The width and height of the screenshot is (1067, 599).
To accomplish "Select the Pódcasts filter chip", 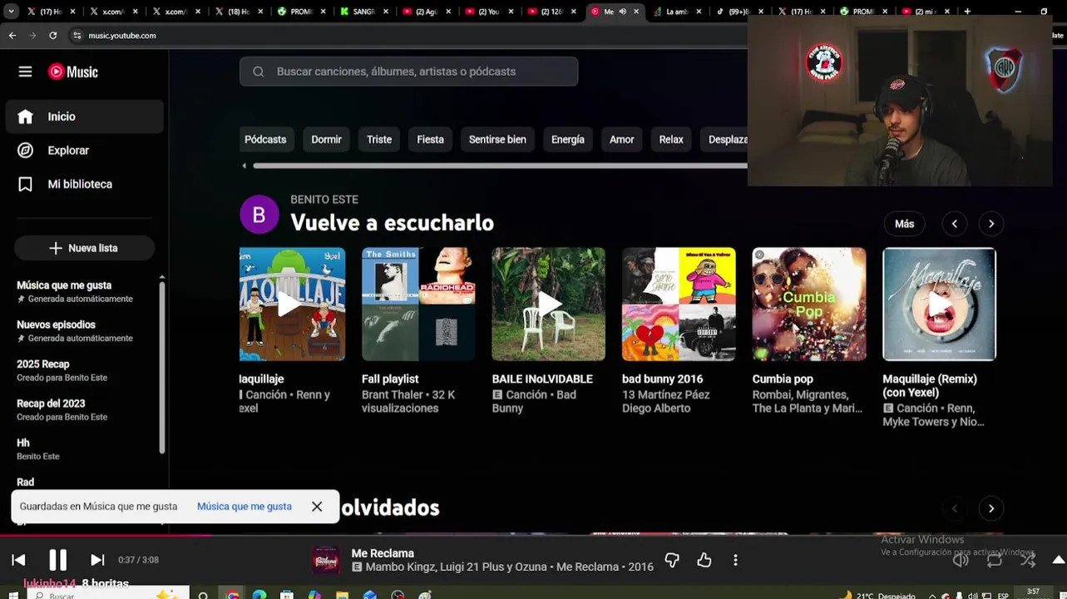I will pyautogui.click(x=265, y=140).
